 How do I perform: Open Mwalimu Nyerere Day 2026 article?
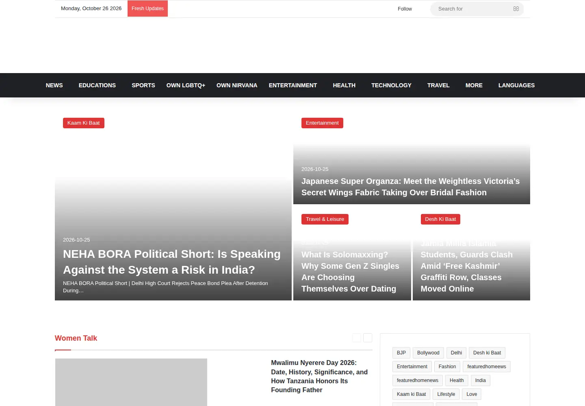point(319,376)
